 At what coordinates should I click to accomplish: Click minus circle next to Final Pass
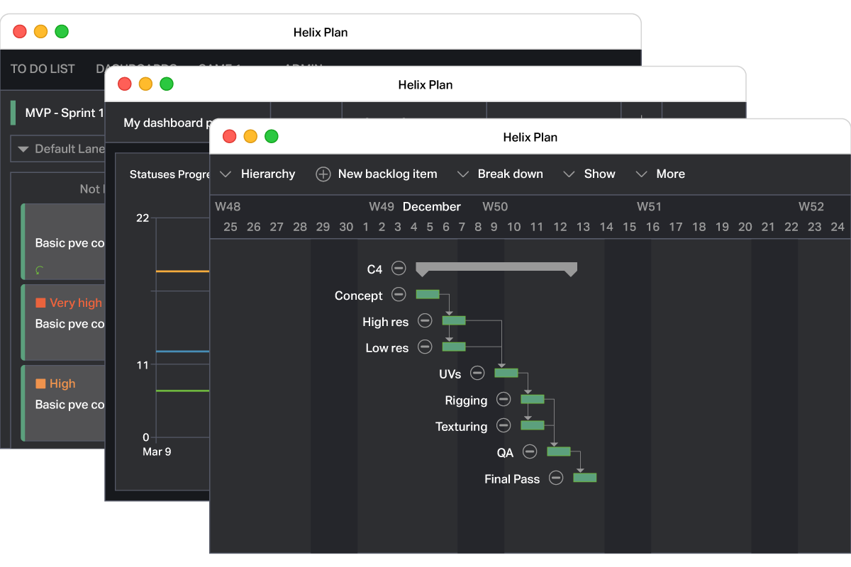point(556,478)
